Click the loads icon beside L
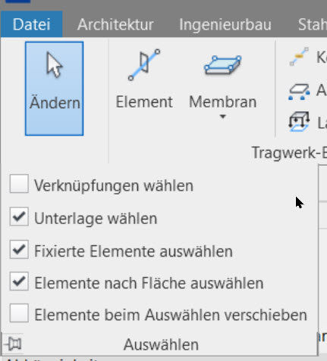The height and width of the screenshot is (361, 327). pyautogui.click(x=299, y=122)
